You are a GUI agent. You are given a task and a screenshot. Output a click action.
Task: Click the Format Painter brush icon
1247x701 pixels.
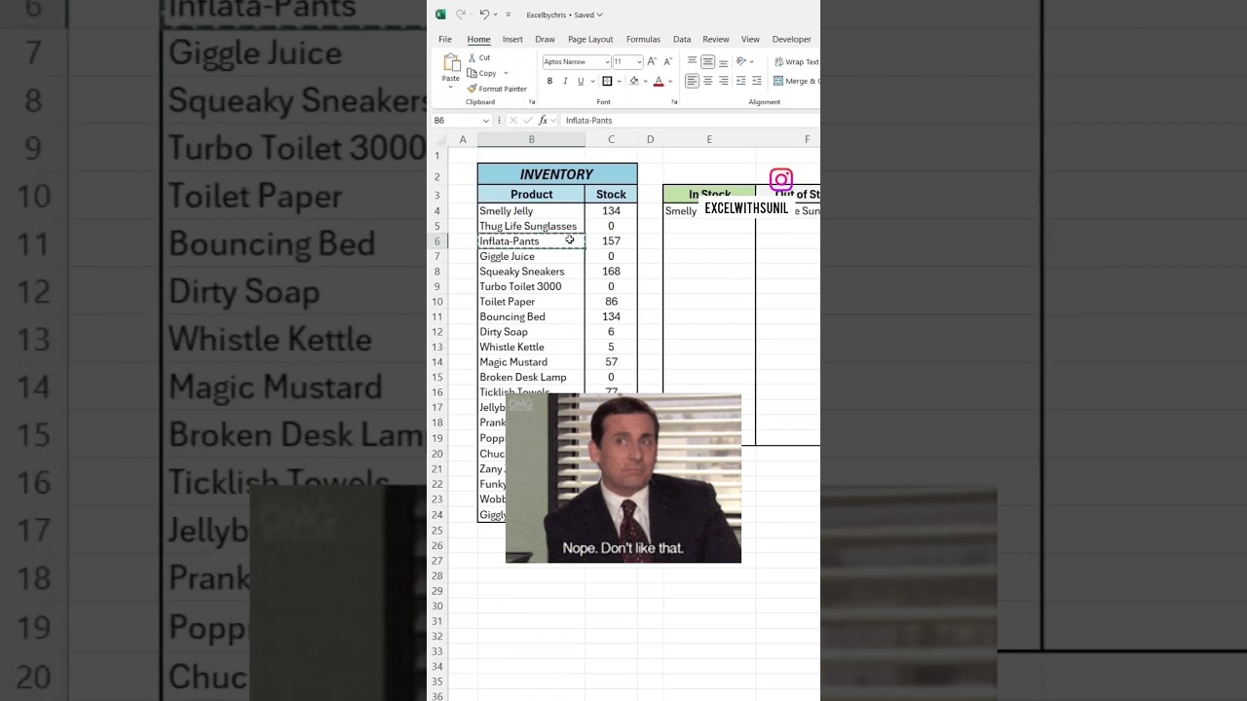pyautogui.click(x=472, y=89)
